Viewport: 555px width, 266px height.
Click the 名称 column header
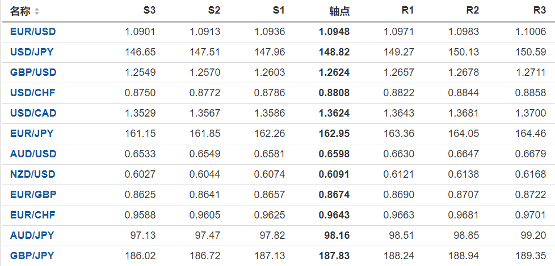pyautogui.click(x=20, y=11)
